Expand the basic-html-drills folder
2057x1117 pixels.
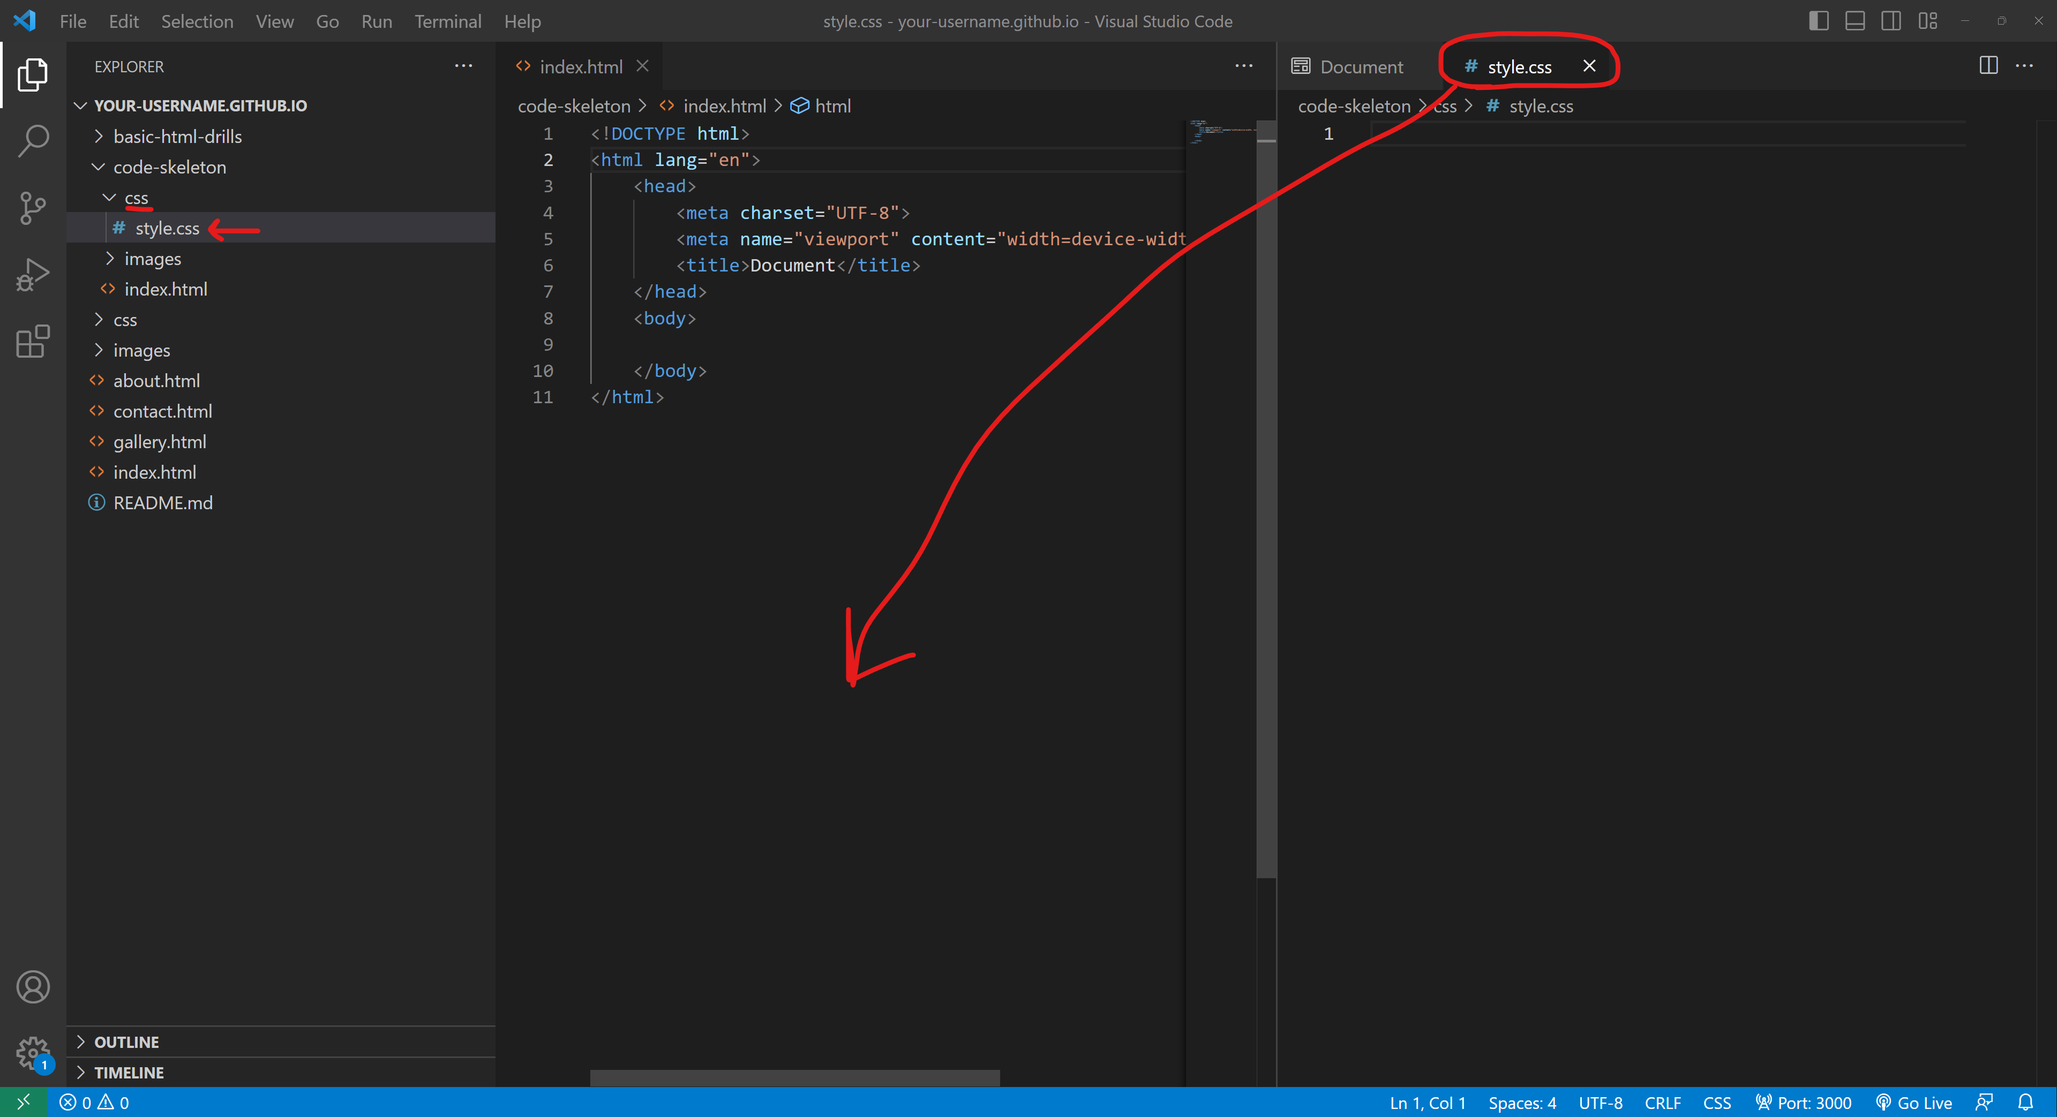280,137
